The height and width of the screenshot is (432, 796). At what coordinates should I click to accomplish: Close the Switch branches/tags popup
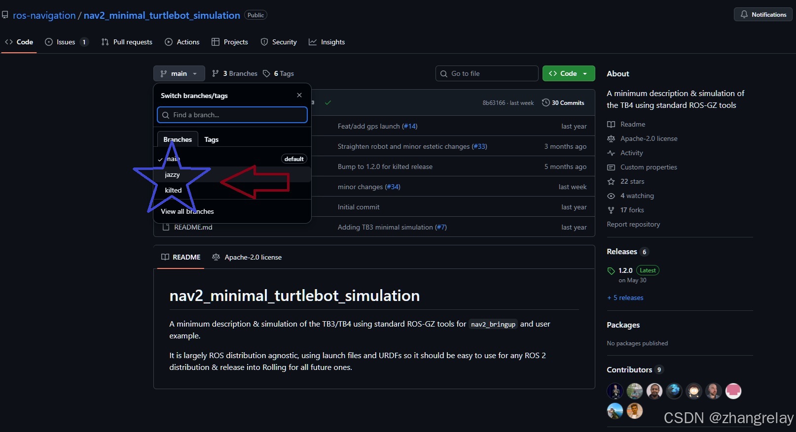coord(299,95)
